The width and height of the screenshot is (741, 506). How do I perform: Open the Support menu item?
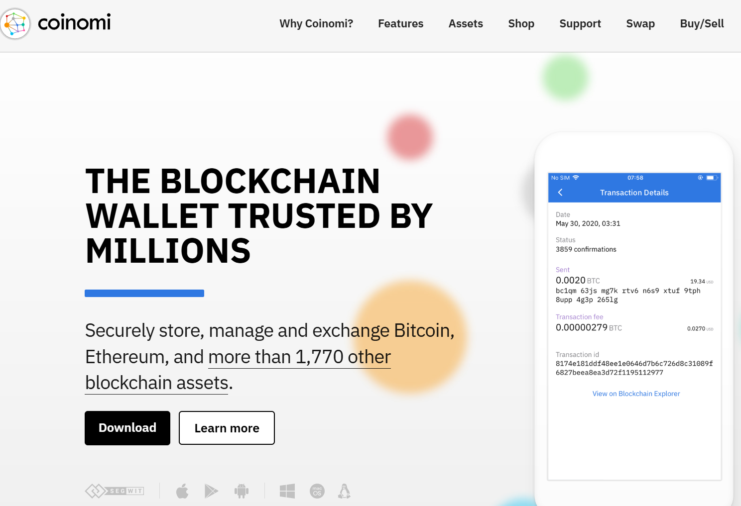point(580,24)
